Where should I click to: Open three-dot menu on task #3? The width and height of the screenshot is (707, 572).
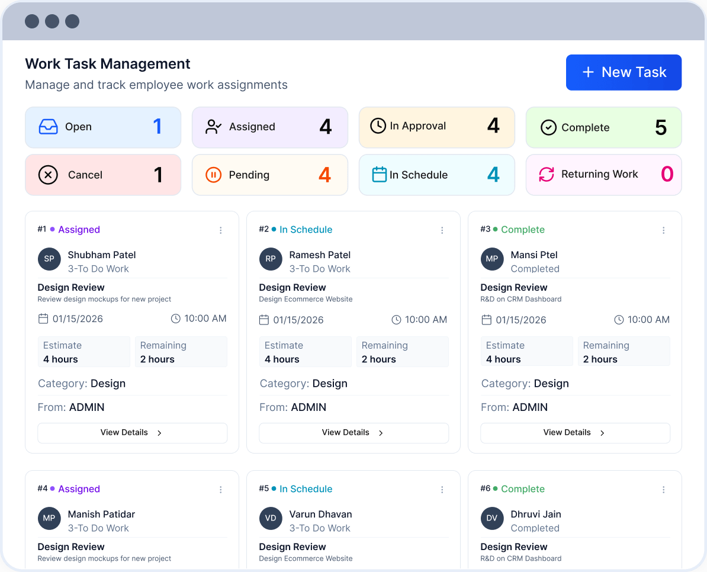[x=664, y=230]
